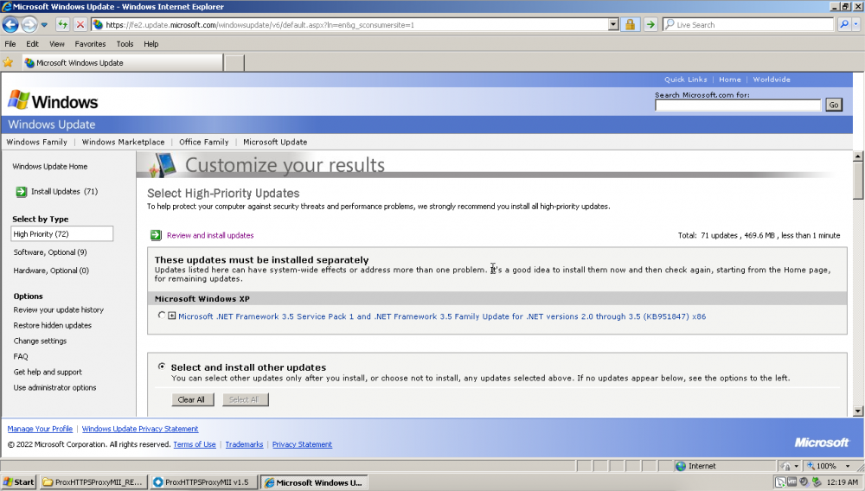Click the Clear All button
The height and width of the screenshot is (491, 865).
click(x=191, y=399)
